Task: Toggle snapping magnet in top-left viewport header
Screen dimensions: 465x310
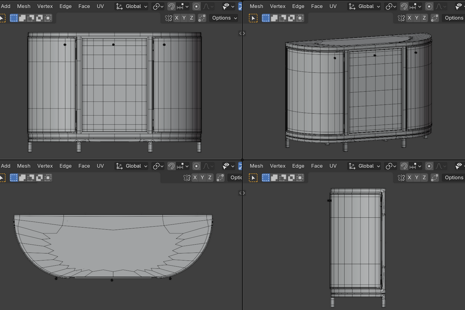Action: click(x=171, y=6)
